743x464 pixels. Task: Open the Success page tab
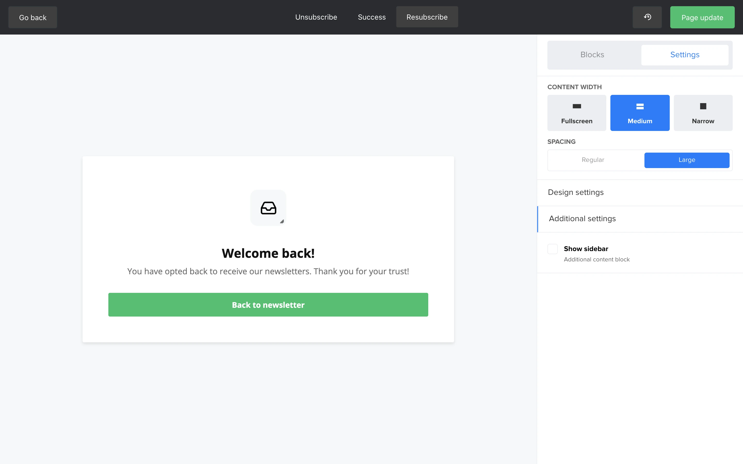click(372, 17)
